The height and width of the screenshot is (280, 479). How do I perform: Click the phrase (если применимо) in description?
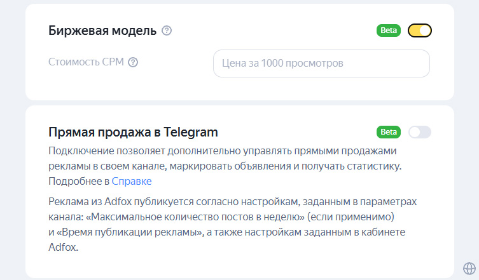click(x=351, y=217)
